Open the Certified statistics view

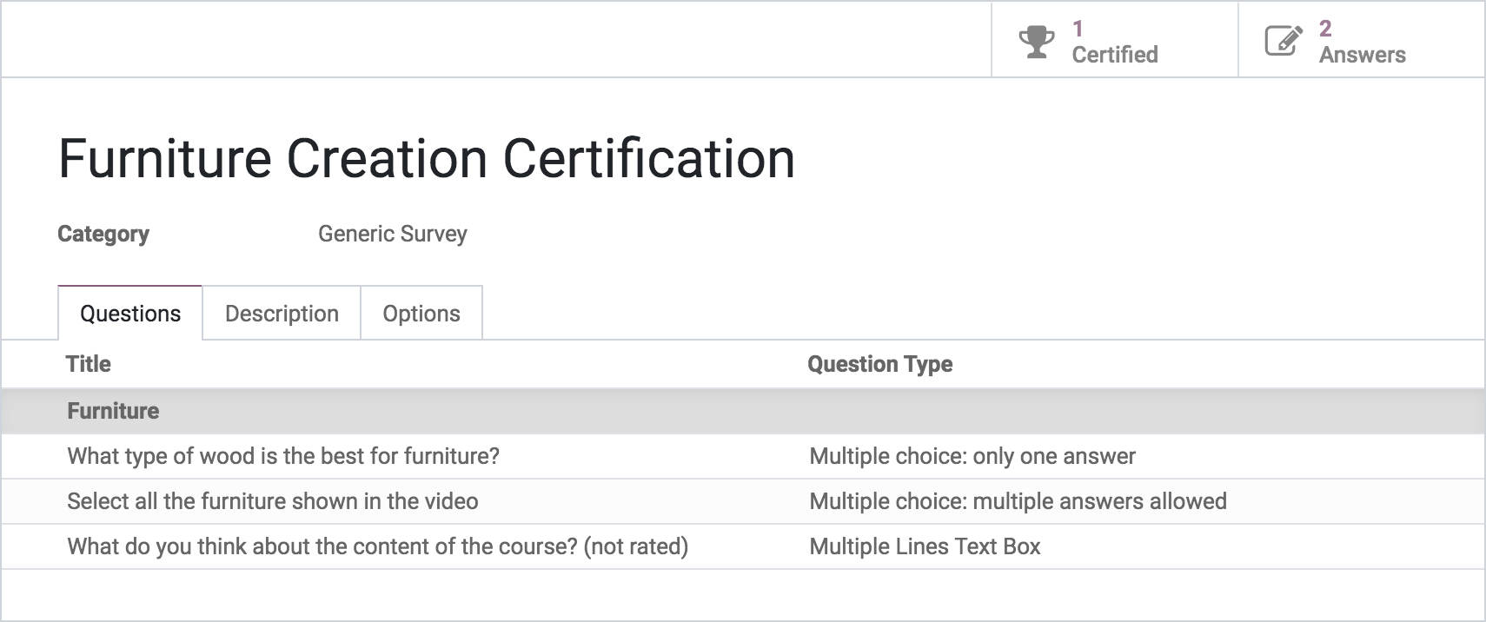coord(1112,39)
